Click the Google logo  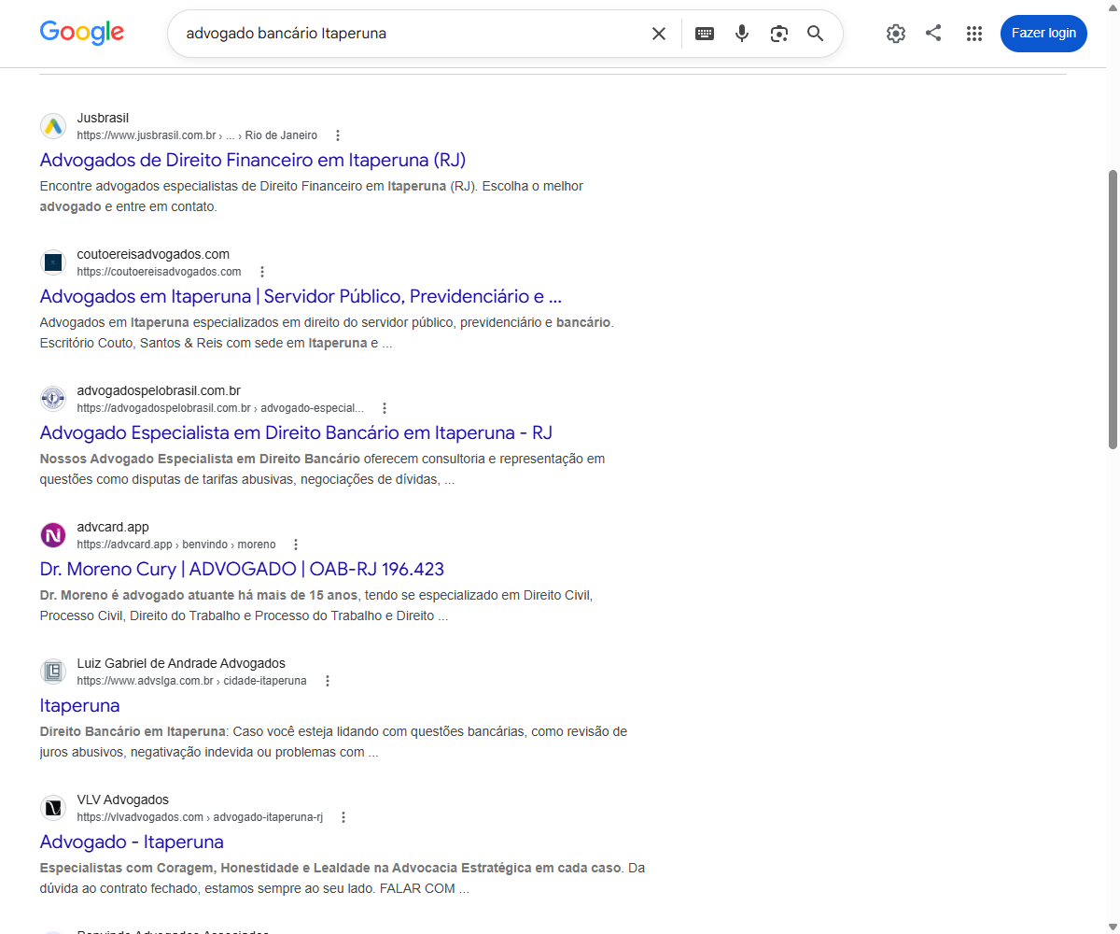point(82,33)
